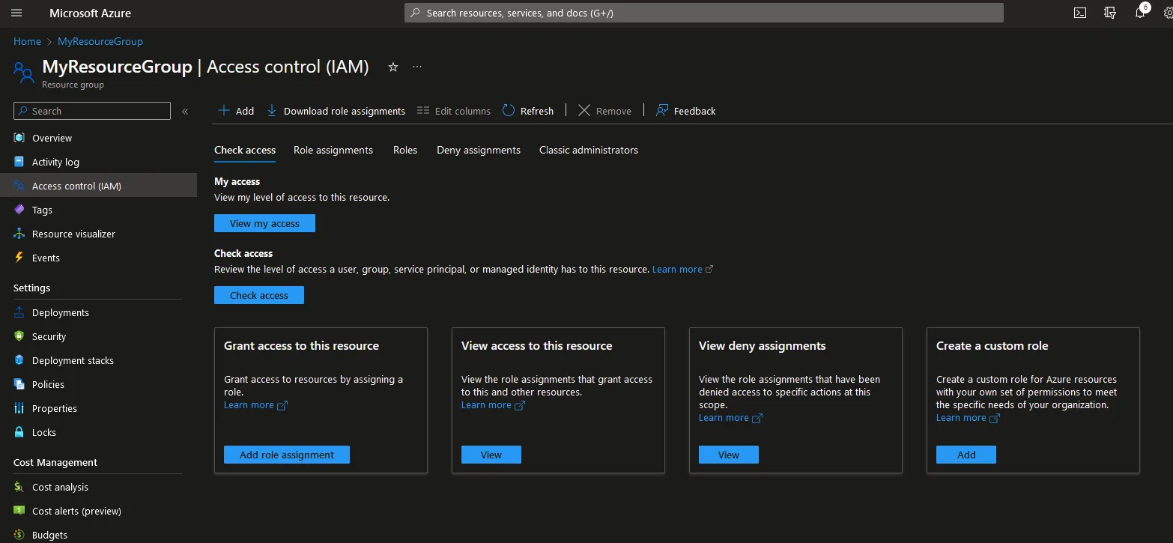The image size is (1173, 543).
Task: Open Learn more in Create a custom role card
Action: point(968,418)
